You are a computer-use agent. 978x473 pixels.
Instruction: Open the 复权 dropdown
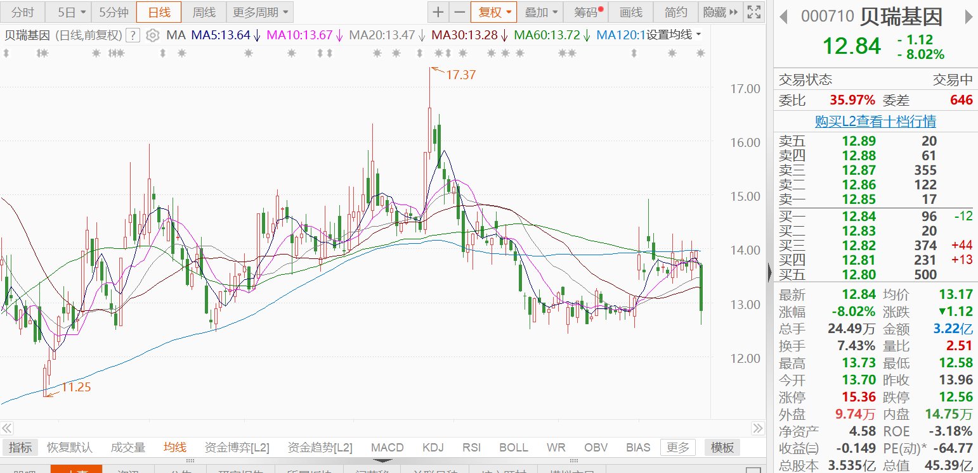coord(493,12)
